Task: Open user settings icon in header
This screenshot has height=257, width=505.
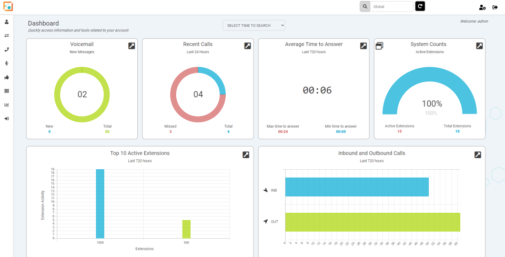Action: pos(482,7)
